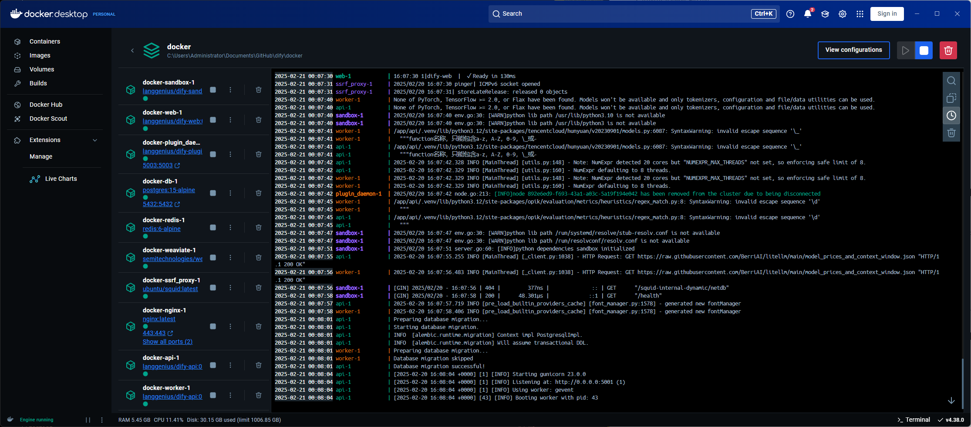The width and height of the screenshot is (971, 427).
Task: Stop docker-nginx-1 container
Action: point(213,326)
